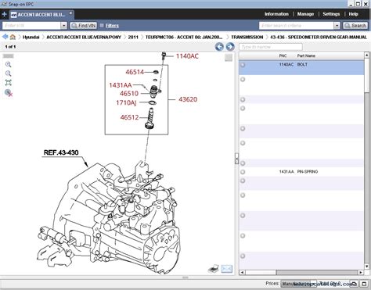Click the diagram toolbar drag handle
Image resolution: width=371 pixels, height=290 pixels.
8,56
